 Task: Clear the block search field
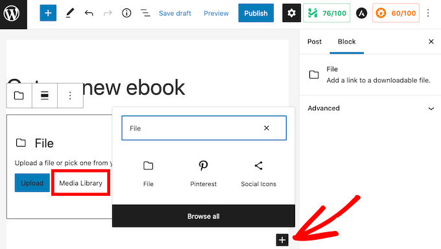(267, 128)
